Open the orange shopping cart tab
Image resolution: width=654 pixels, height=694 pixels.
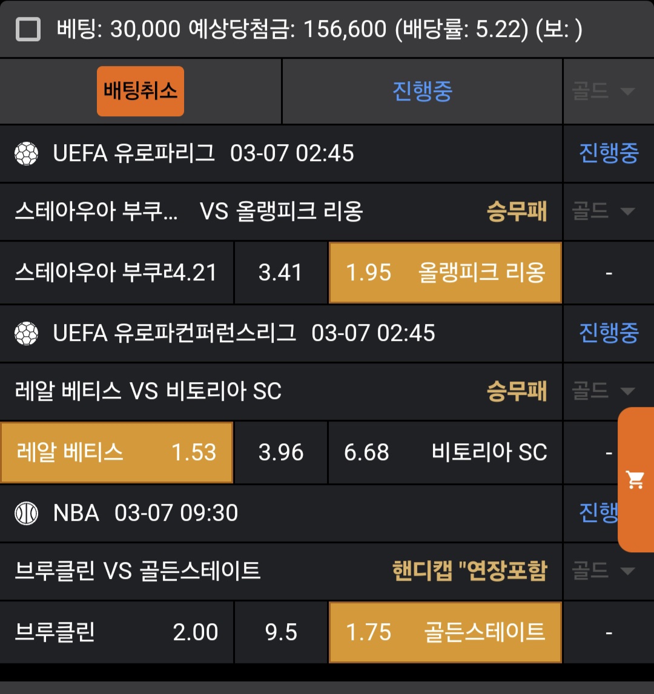pos(635,480)
